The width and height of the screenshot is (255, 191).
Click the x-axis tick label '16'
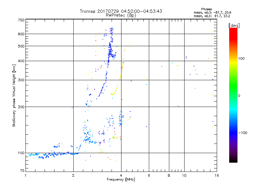coord(217,175)
